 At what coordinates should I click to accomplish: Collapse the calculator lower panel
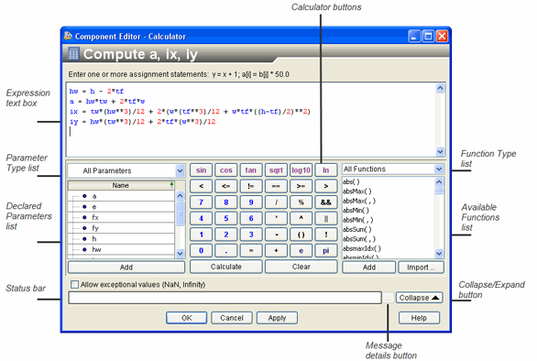tap(419, 298)
